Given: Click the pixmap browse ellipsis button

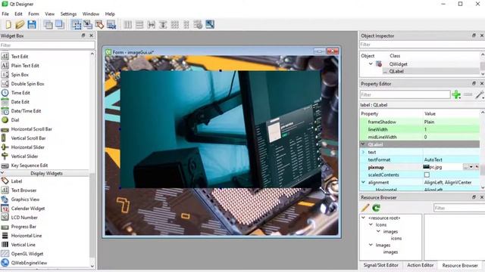Looking at the screenshot, I should tap(465, 167).
